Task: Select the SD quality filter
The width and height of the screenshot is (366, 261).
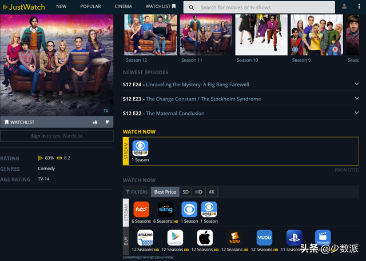Action: pyautogui.click(x=185, y=192)
